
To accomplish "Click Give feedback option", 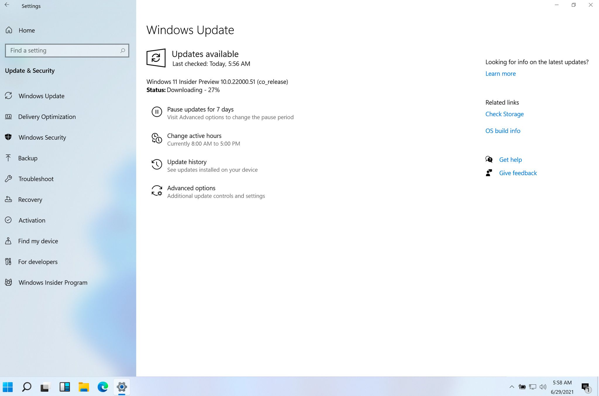I will click(518, 173).
